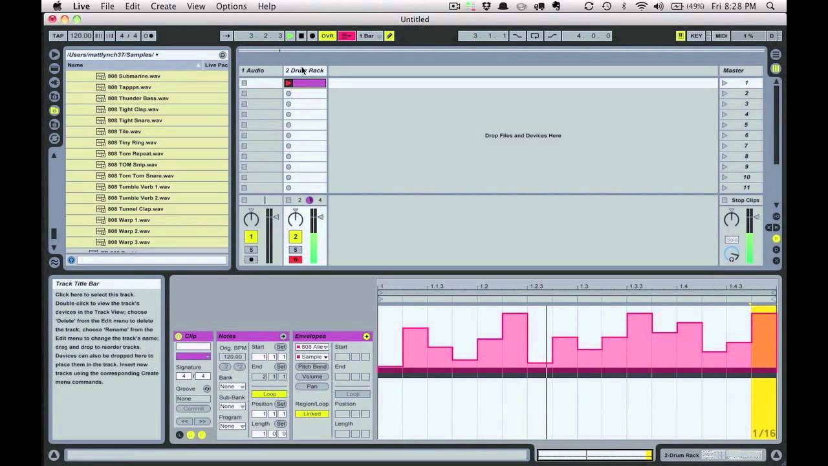Viewport: 828px width, 466px height.
Task: Open the Groove hot-swap icon
Action: [x=207, y=389]
